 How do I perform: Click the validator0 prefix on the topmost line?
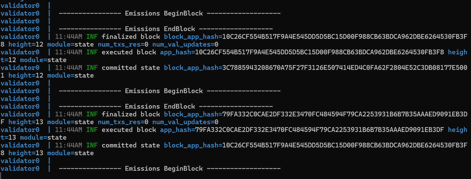click(20, 6)
